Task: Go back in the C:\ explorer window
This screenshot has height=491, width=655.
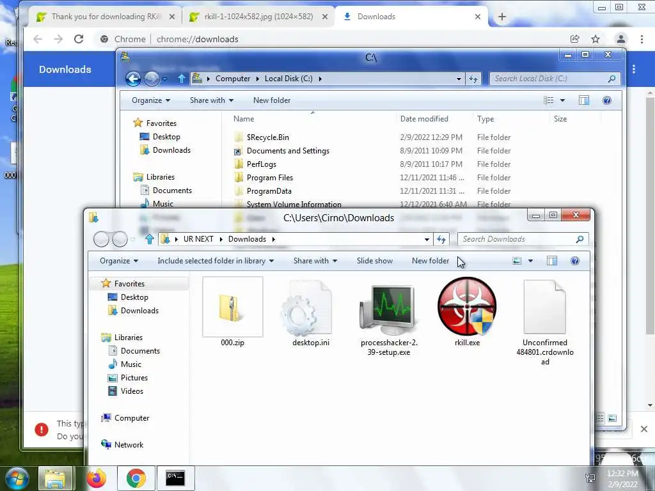Action: [x=133, y=79]
